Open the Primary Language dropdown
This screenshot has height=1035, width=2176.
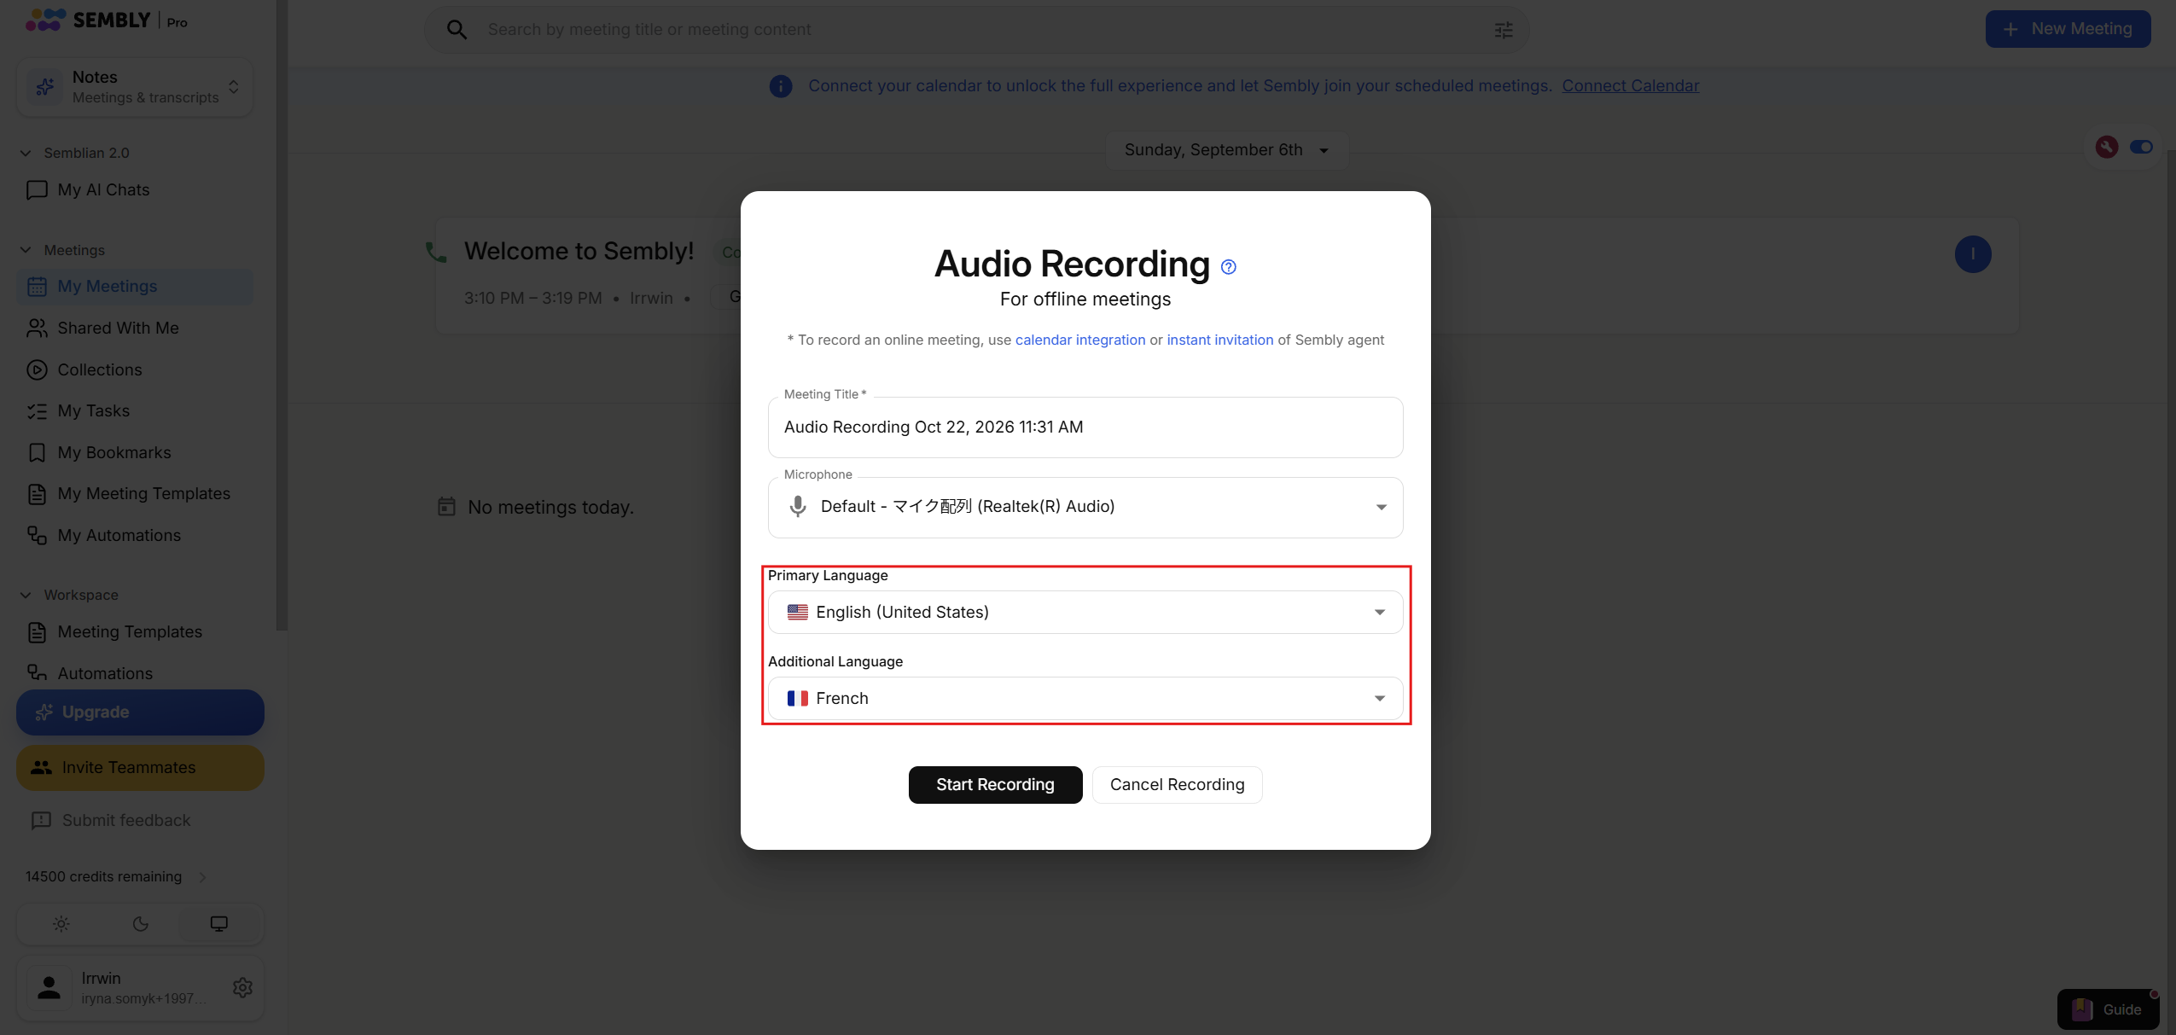pos(1085,612)
